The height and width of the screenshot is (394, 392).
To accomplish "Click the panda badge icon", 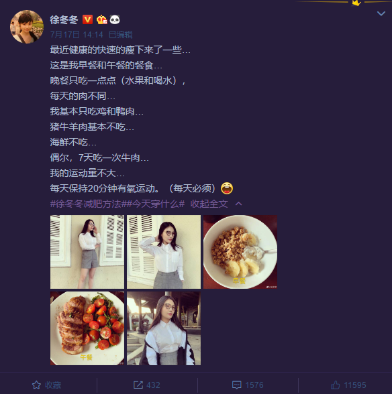I will pyautogui.click(x=115, y=19).
